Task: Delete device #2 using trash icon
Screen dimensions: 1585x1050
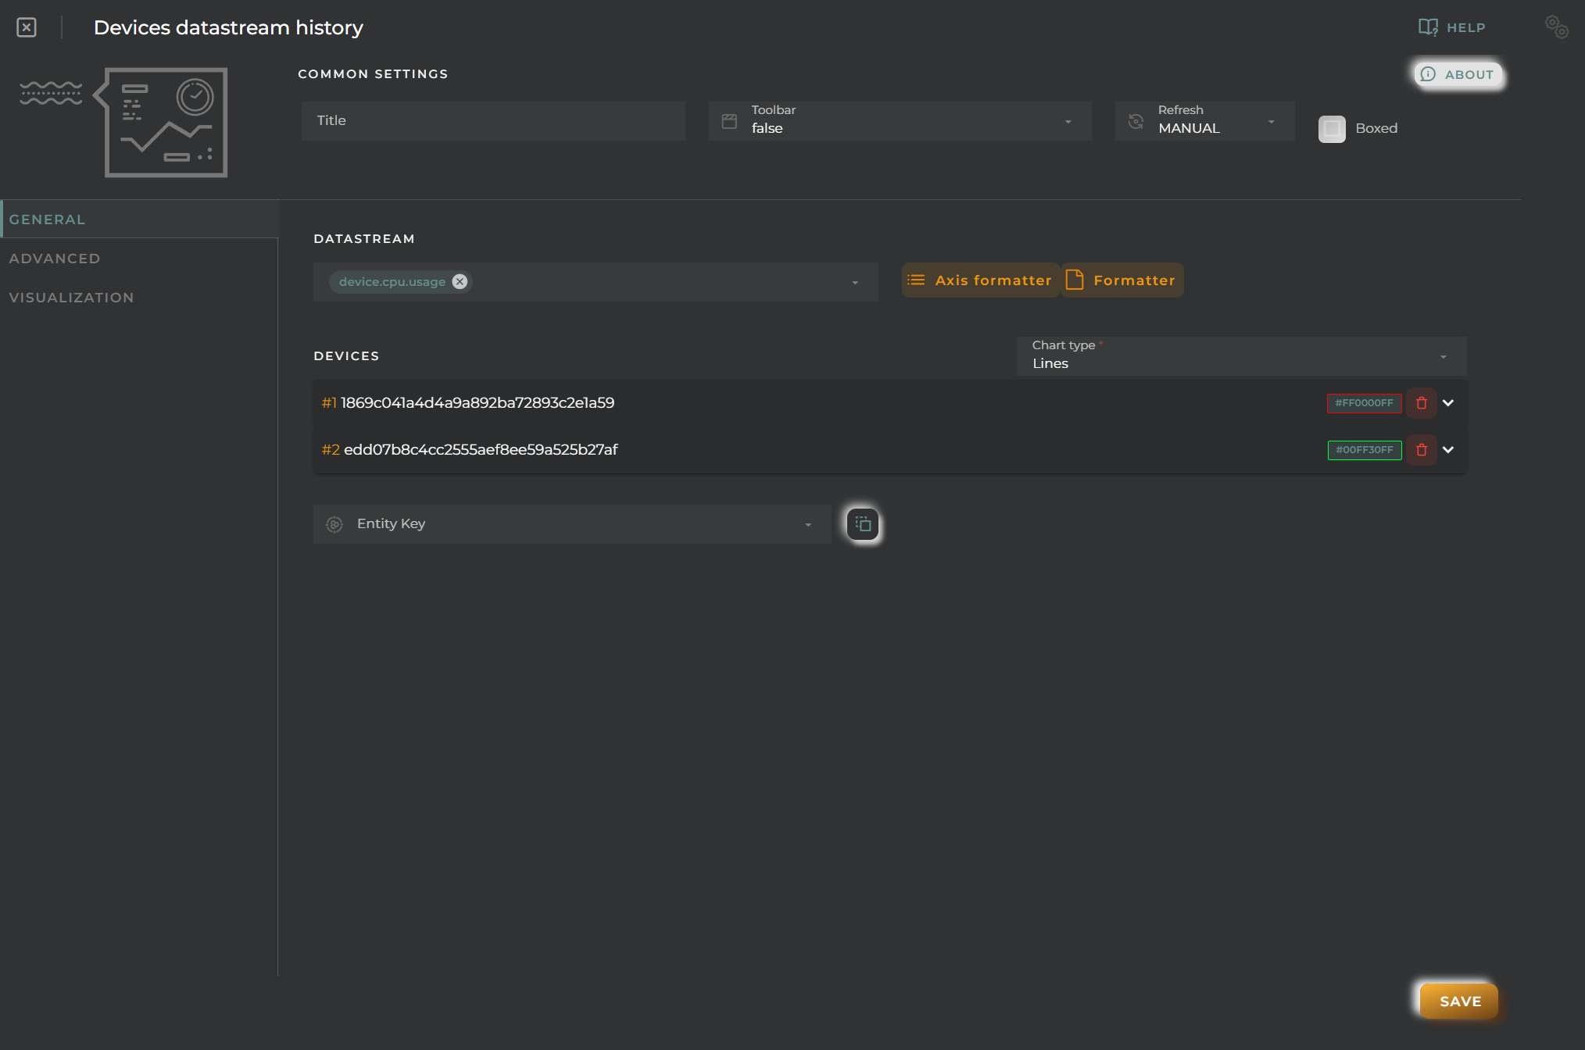Action: 1422,450
